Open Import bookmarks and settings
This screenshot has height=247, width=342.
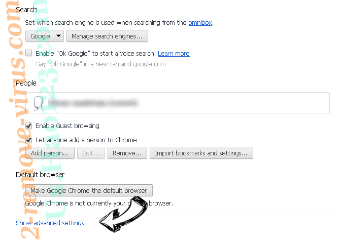pos(201,153)
